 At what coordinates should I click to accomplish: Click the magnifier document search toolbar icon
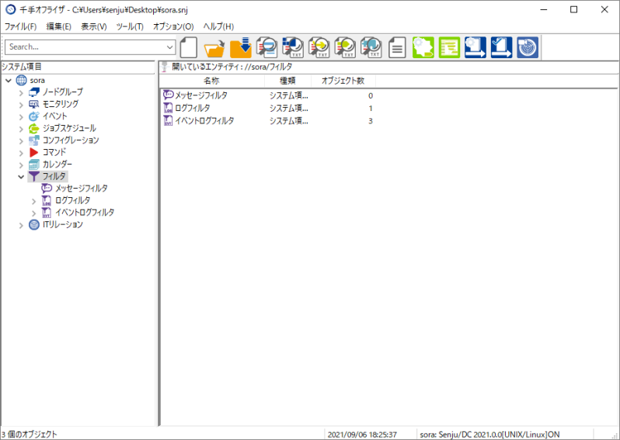pyautogui.click(x=266, y=47)
